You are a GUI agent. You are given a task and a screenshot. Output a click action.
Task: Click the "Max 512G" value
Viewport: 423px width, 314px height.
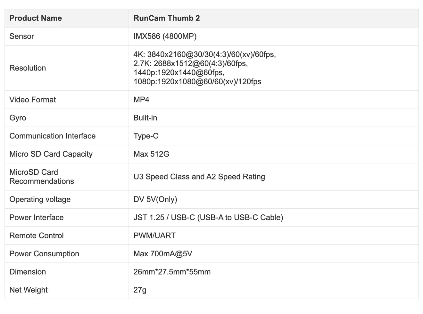pos(151,154)
